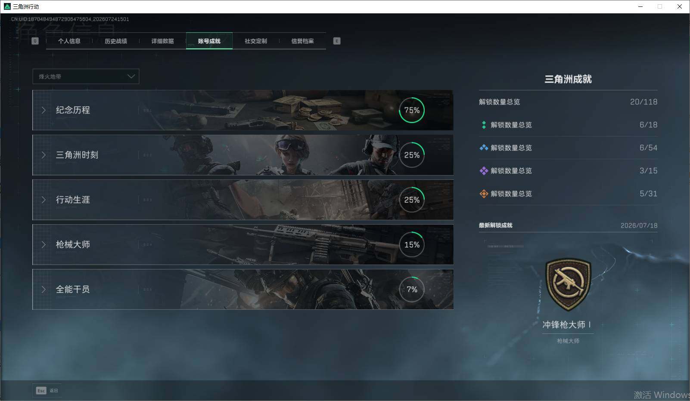The width and height of the screenshot is (690, 401).
Task: Select the 详细数据 tab
Action: point(162,41)
